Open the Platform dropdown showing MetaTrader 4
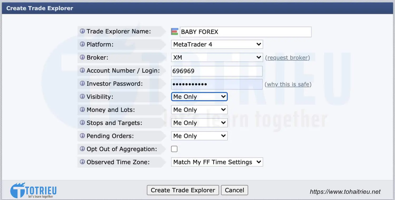This screenshot has height=200, width=395. tap(217, 44)
